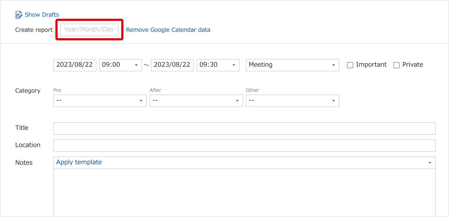
Task: Open the Show Drafts link
Action: (x=42, y=15)
